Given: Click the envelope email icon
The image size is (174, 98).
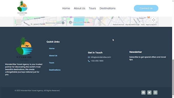Looking at the screenshot, I should coord(89,57).
